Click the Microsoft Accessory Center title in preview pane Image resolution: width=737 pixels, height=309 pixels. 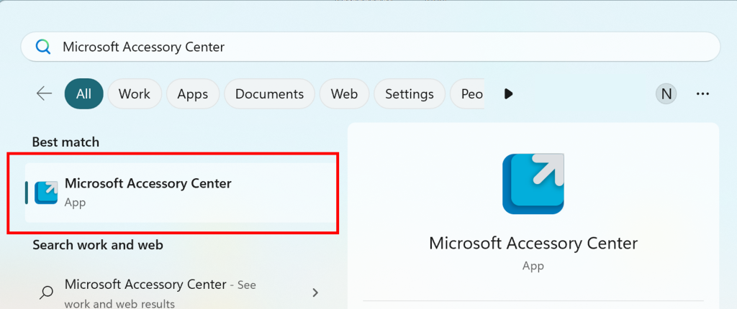point(533,243)
